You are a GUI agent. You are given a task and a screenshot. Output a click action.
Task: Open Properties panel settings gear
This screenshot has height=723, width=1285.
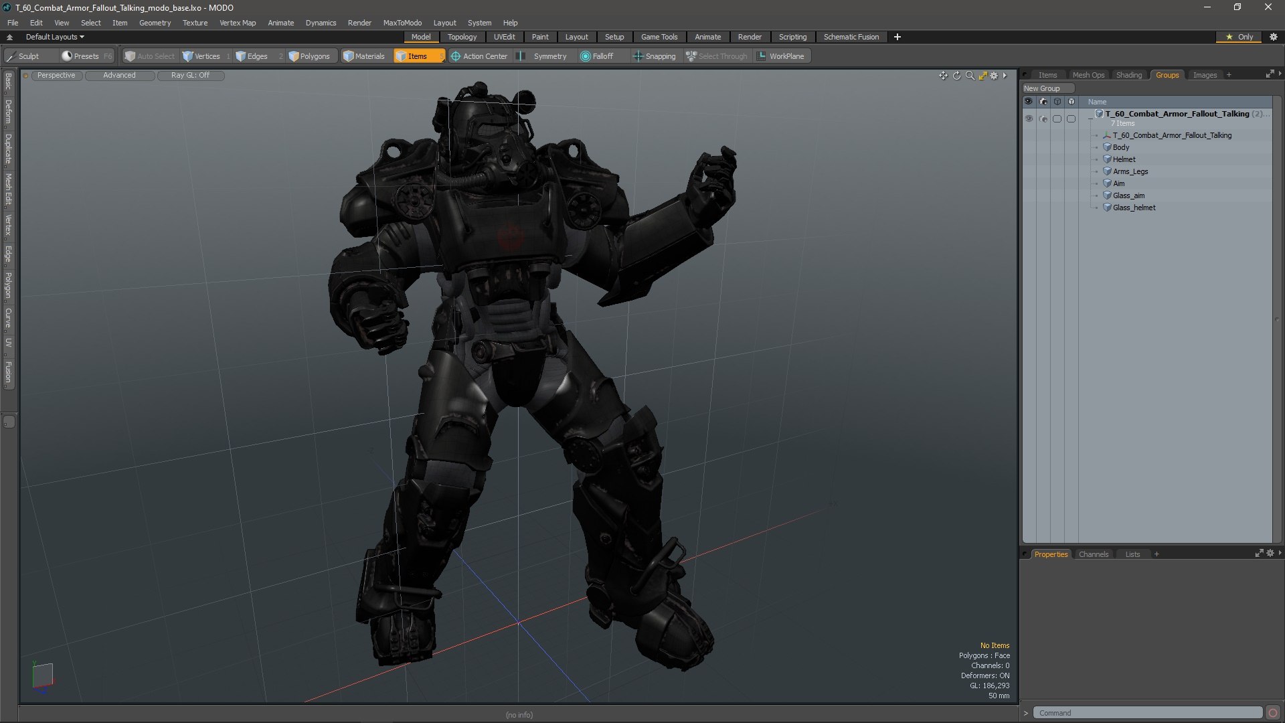[1270, 554]
